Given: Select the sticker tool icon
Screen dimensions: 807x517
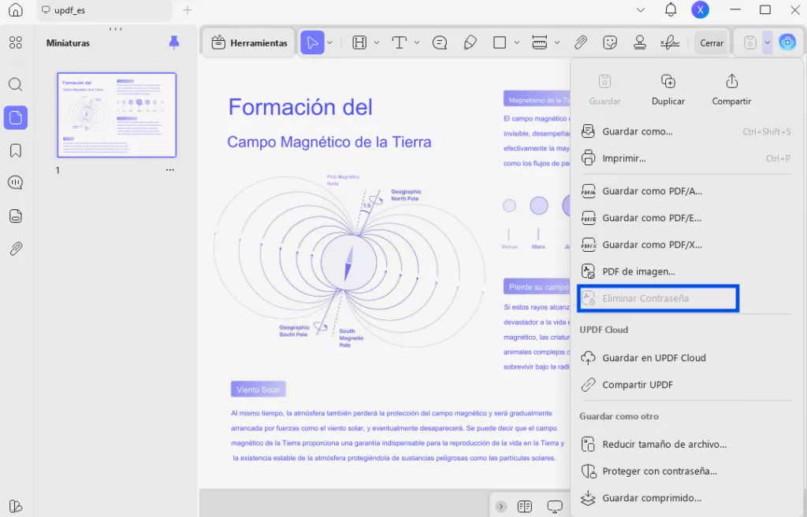Looking at the screenshot, I should tap(610, 42).
